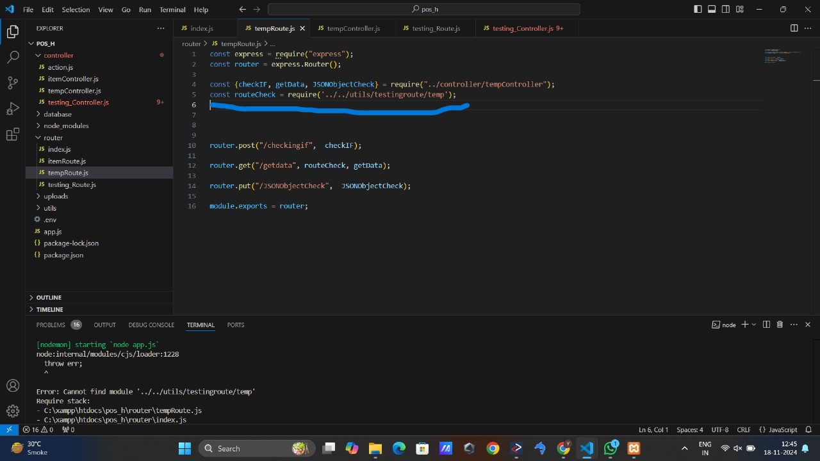Viewport: 820px width, 461px height.
Task: Click the split editor right icon
Action: tap(794, 28)
